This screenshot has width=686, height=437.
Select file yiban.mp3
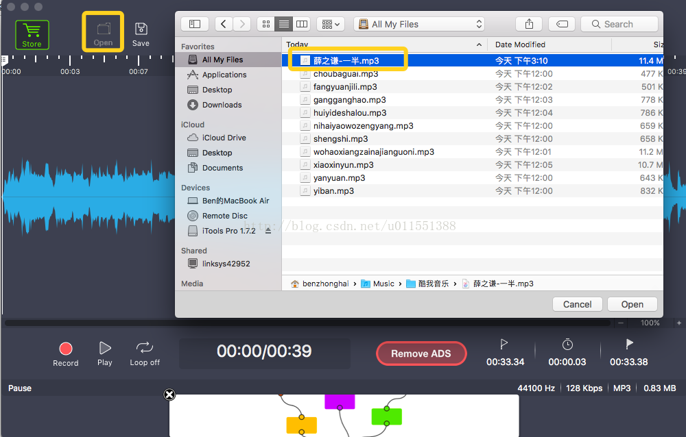pyautogui.click(x=473, y=191)
